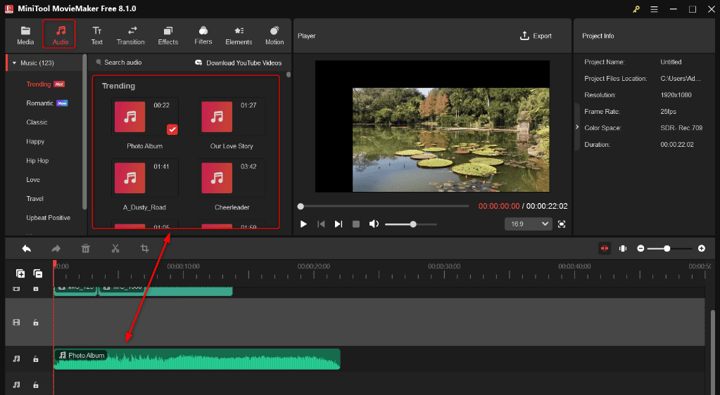Open the Media tab

(x=25, y=35)
